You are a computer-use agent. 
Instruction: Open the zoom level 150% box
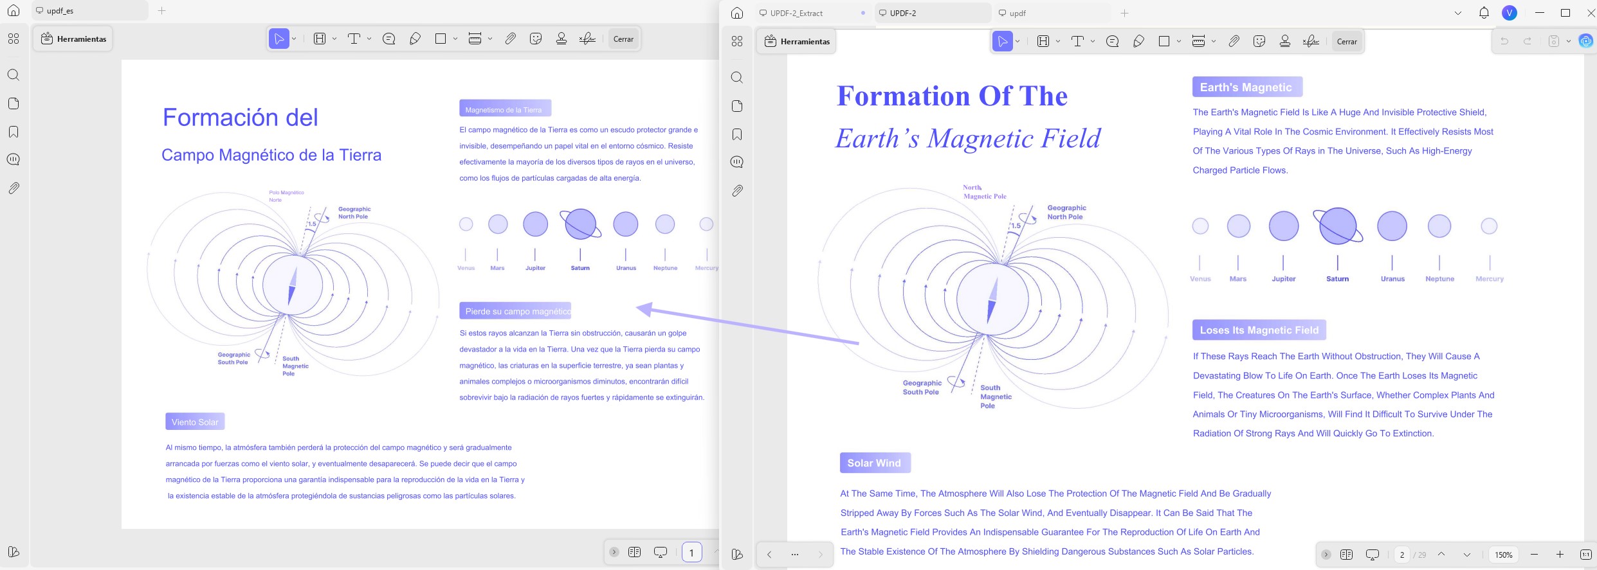1504,555
